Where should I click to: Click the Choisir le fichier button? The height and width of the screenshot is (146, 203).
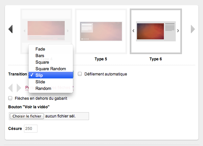point(27,116)
